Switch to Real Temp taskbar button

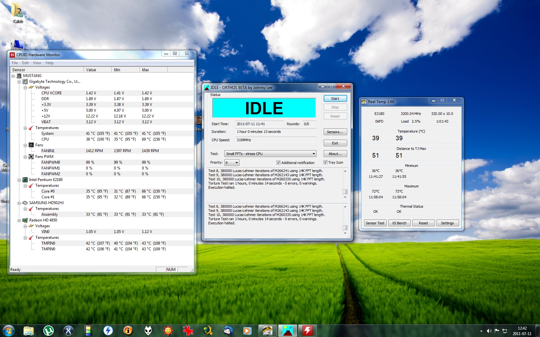coord(268,331)
